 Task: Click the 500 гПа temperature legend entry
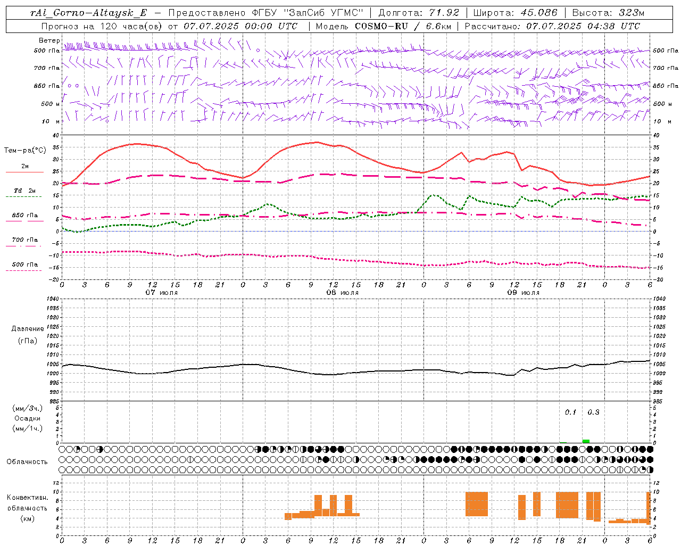(x=25, y=265)
